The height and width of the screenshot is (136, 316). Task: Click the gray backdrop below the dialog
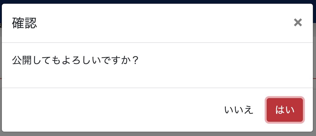(x=158, y=134)
